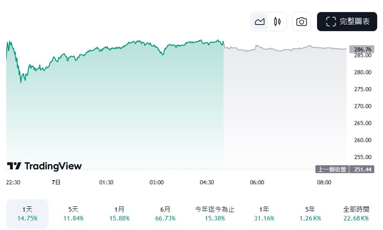
Task: Select the 5年 time range tab
Action: coord(310,214)
